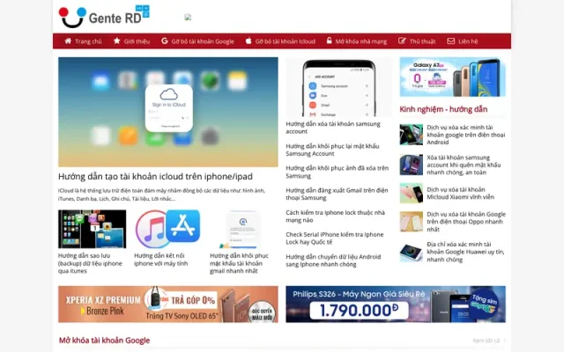The width and height of the screenshot is (564, 352).
Task: Open link đăng xuất Gmail trên điện thoại Samsung
Action: coord(337,194)
